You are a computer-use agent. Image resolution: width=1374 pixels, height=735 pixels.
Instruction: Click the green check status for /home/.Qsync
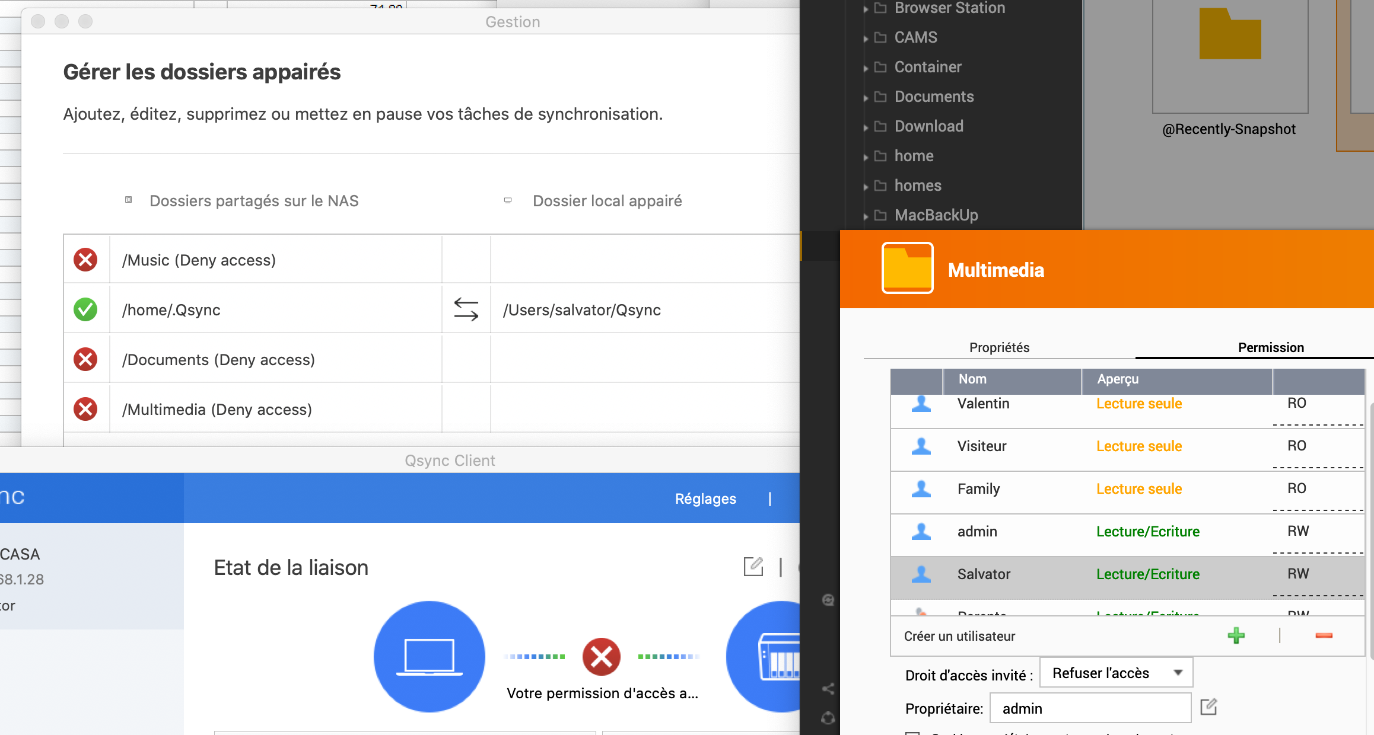click(85, 309)
